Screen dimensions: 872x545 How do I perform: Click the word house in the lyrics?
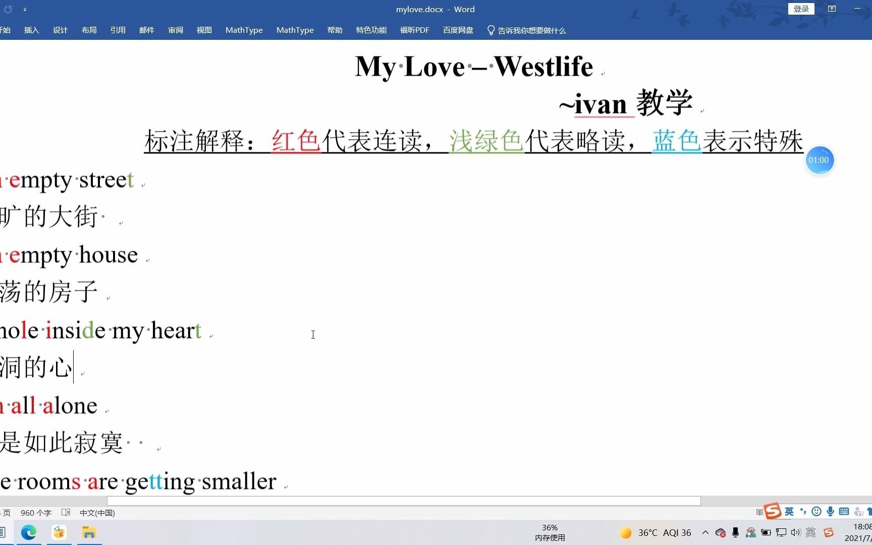(108, 255)
